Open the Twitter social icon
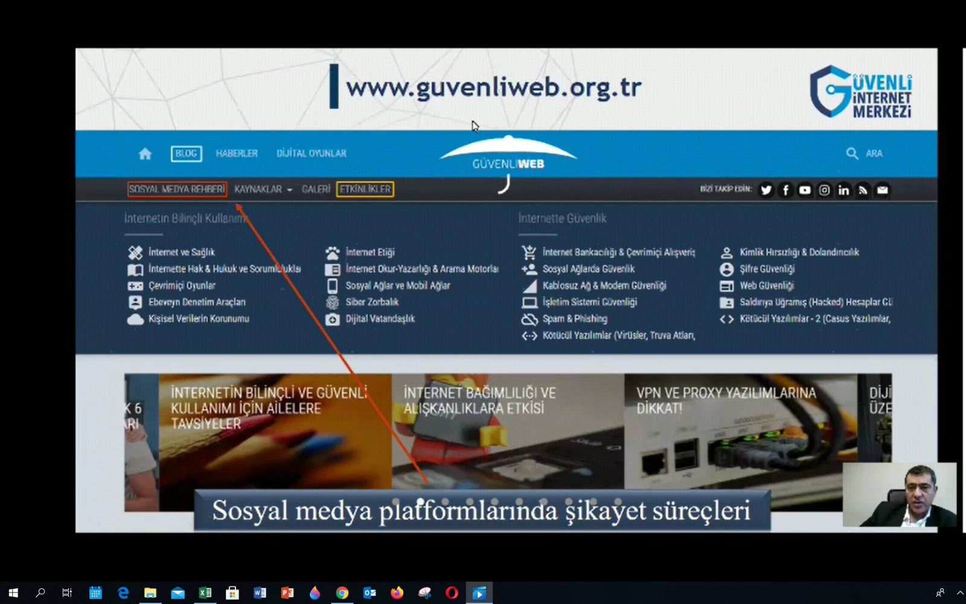Viewport: 966px width, 604px height. pyautogui.click(x=766, y=190)
